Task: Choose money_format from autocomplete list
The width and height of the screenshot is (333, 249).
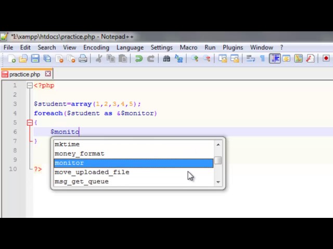Action: coord(134,154)
